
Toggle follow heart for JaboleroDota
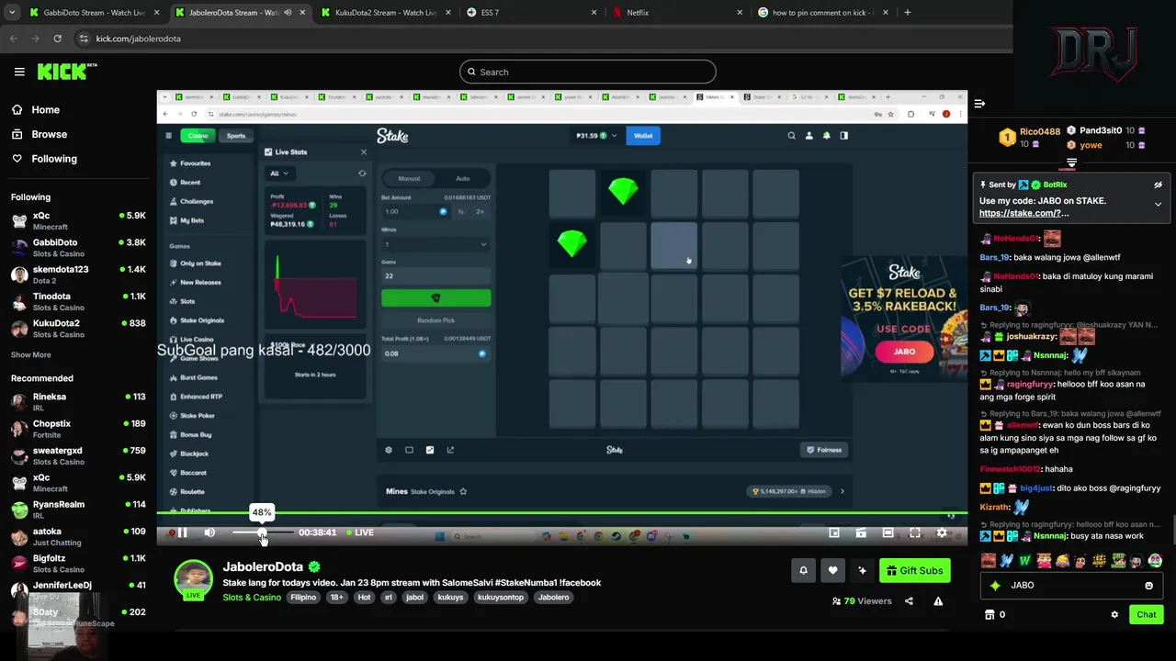tap(832, 571)
